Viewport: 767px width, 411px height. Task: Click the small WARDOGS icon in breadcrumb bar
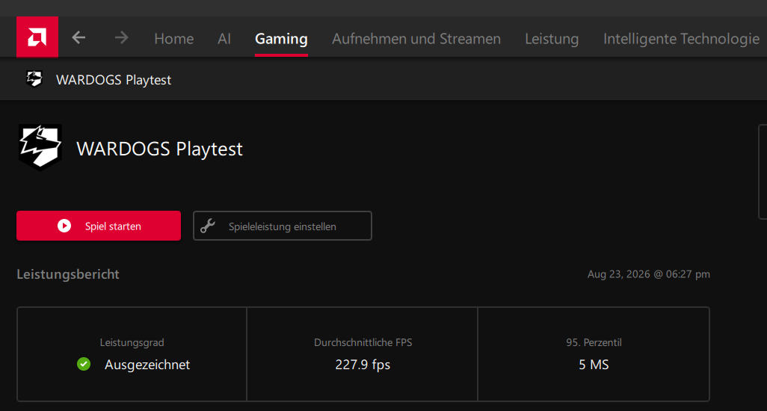pos(34,78)
